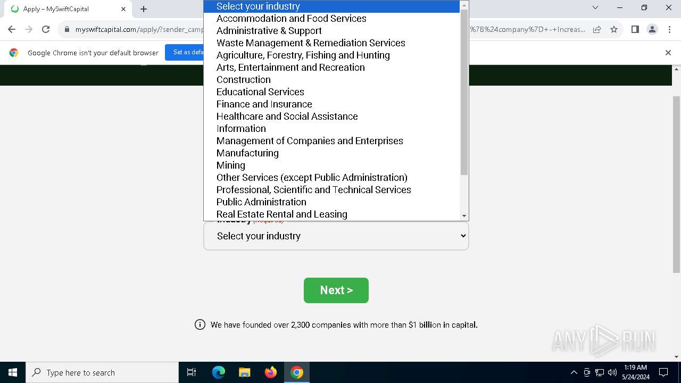The height and width of the screenshot is (383, 681).
Task: Select 'Select your industry' placeholder option in list
Action: 331,6
